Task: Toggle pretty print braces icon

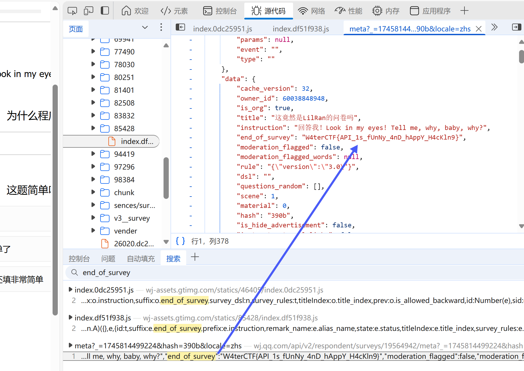Action: (x=180, y=241)
